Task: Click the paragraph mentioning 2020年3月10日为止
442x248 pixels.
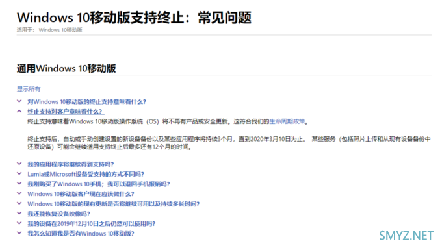Action: point(229,143)
